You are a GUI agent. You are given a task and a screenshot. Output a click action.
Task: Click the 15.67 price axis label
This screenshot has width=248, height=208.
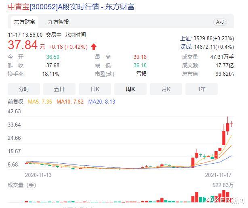tap(14, 151)
